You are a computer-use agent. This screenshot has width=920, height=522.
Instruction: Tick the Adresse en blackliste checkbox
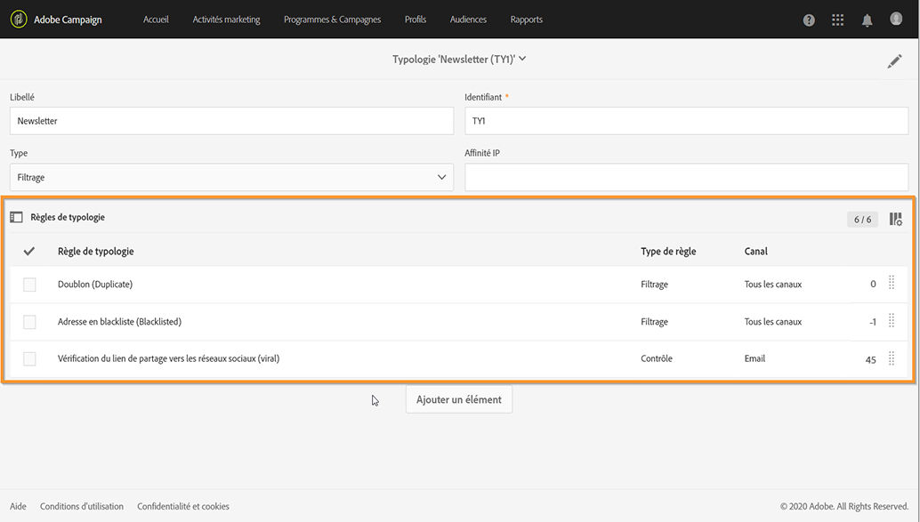tap(29, 322)
